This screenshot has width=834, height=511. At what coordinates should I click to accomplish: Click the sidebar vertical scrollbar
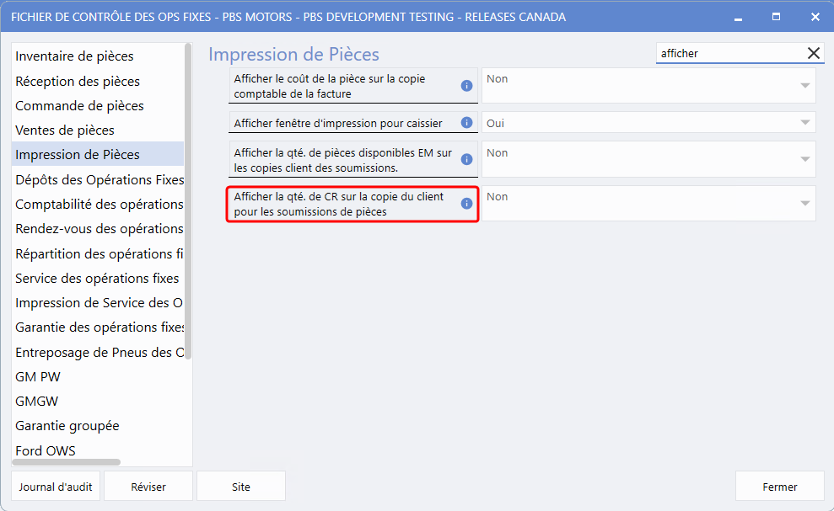coord(188,210)
